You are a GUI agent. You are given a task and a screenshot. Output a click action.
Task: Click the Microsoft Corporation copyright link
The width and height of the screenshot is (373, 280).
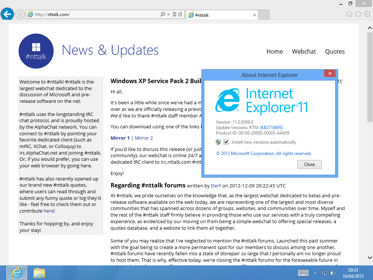(x=264, y=153)
